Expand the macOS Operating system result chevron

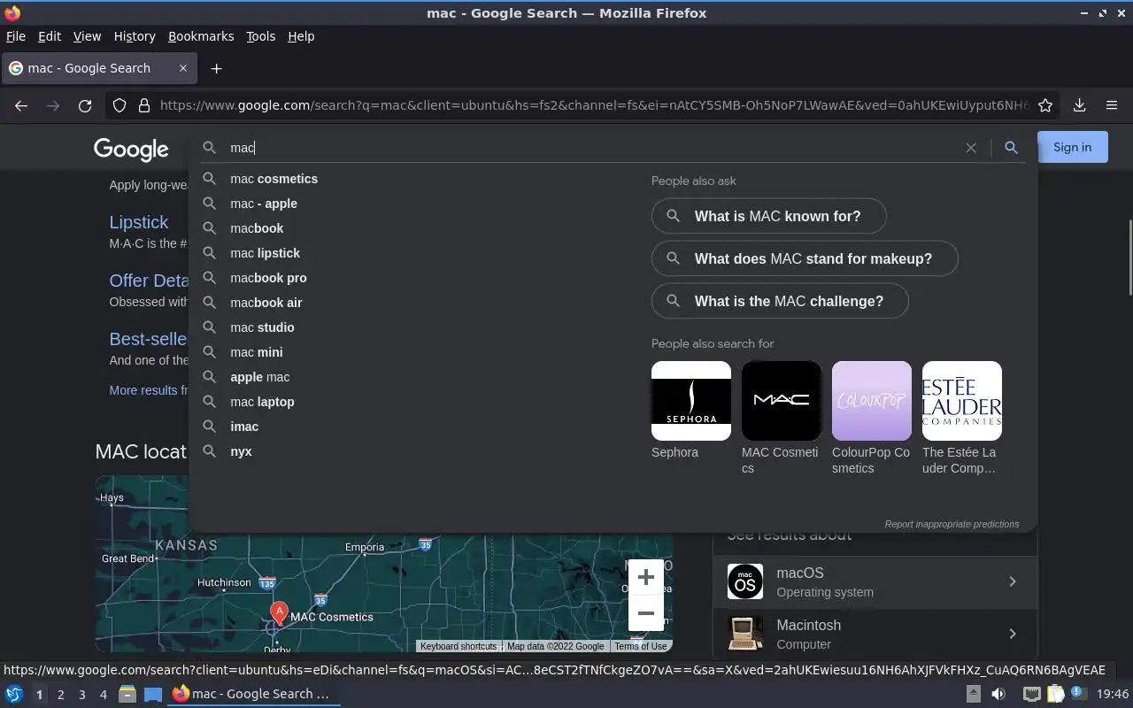(1013, 581)
